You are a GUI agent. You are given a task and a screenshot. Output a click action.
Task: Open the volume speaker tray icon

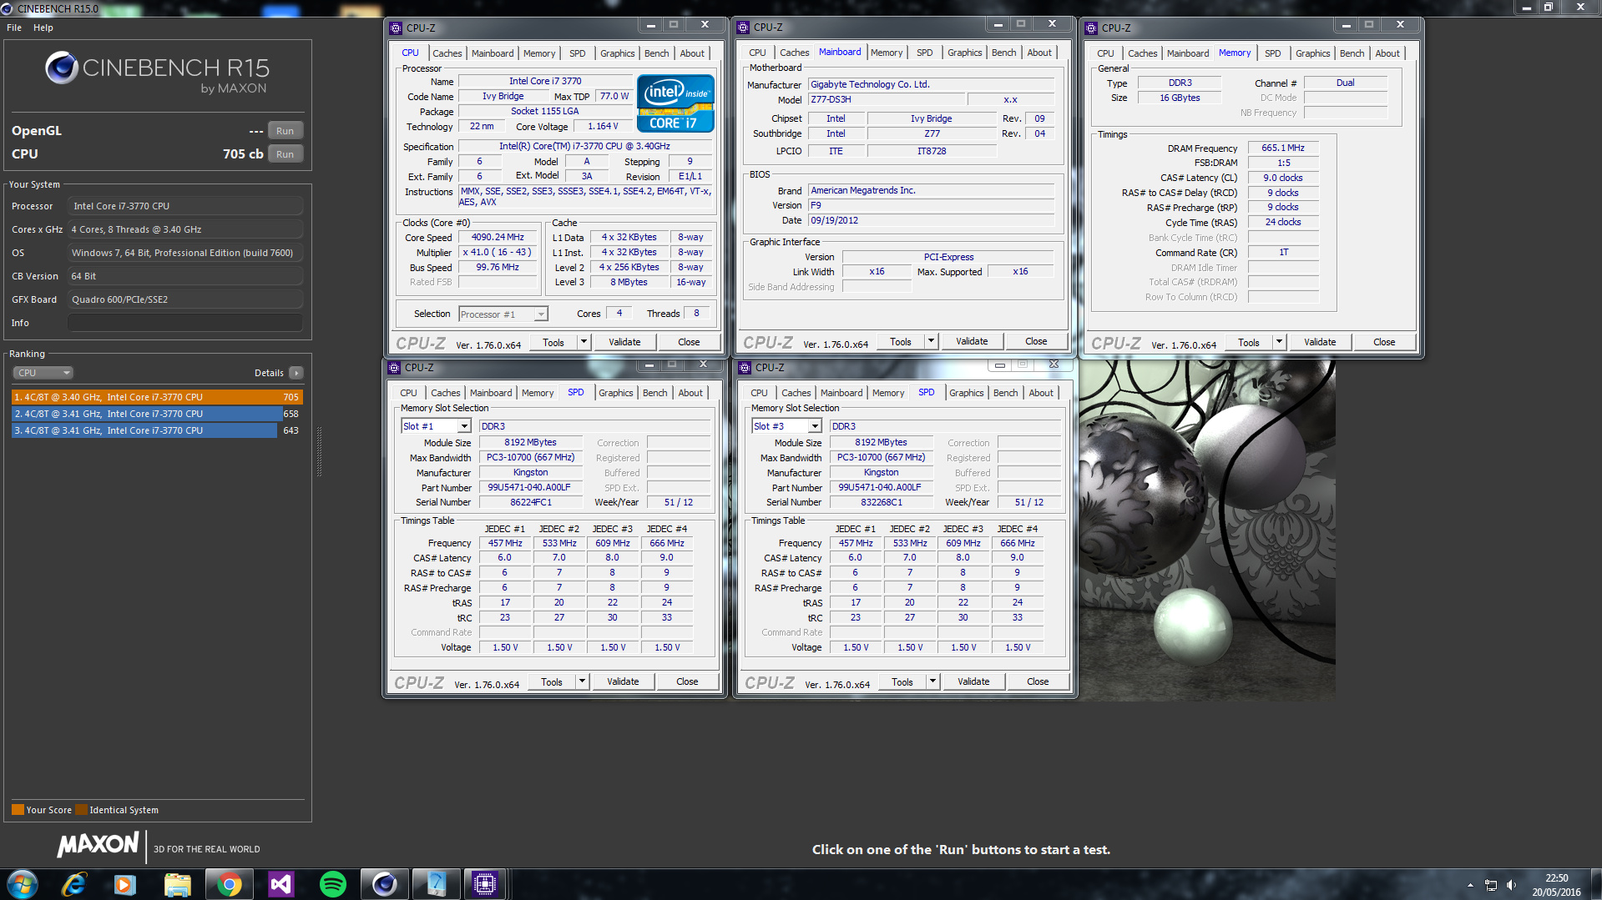coord(1511,885)
